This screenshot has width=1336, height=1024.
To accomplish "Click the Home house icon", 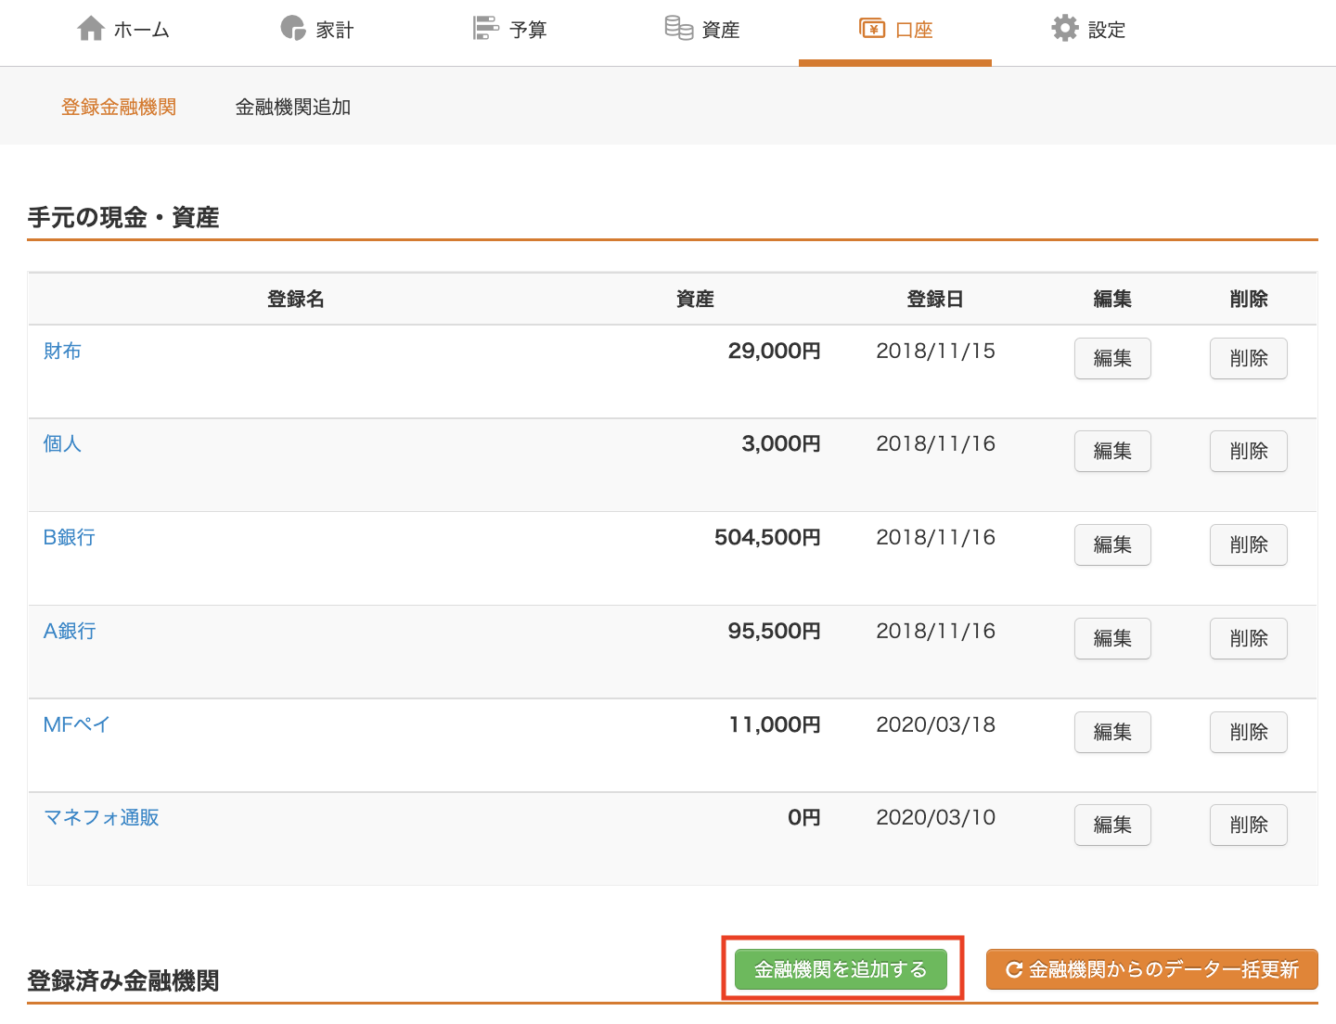I will 91,29.
